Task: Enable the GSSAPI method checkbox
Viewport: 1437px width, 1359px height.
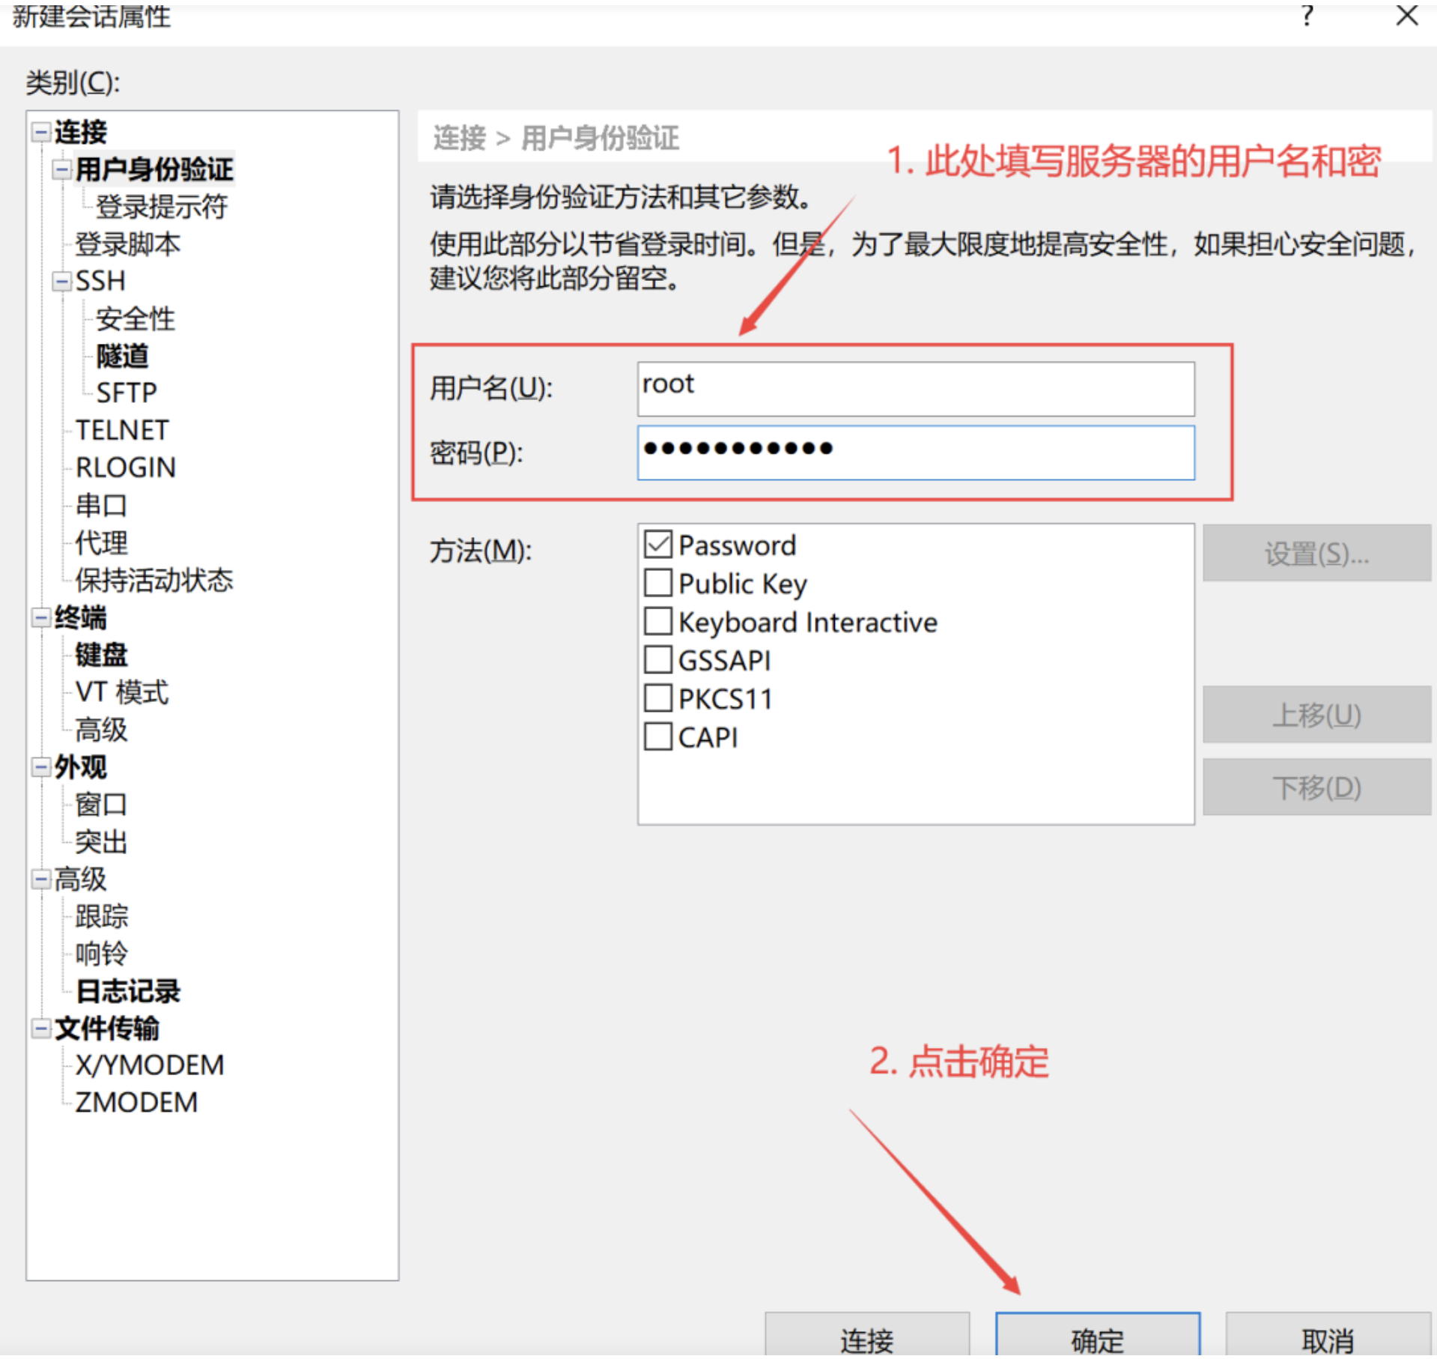Action: [657, 660]
